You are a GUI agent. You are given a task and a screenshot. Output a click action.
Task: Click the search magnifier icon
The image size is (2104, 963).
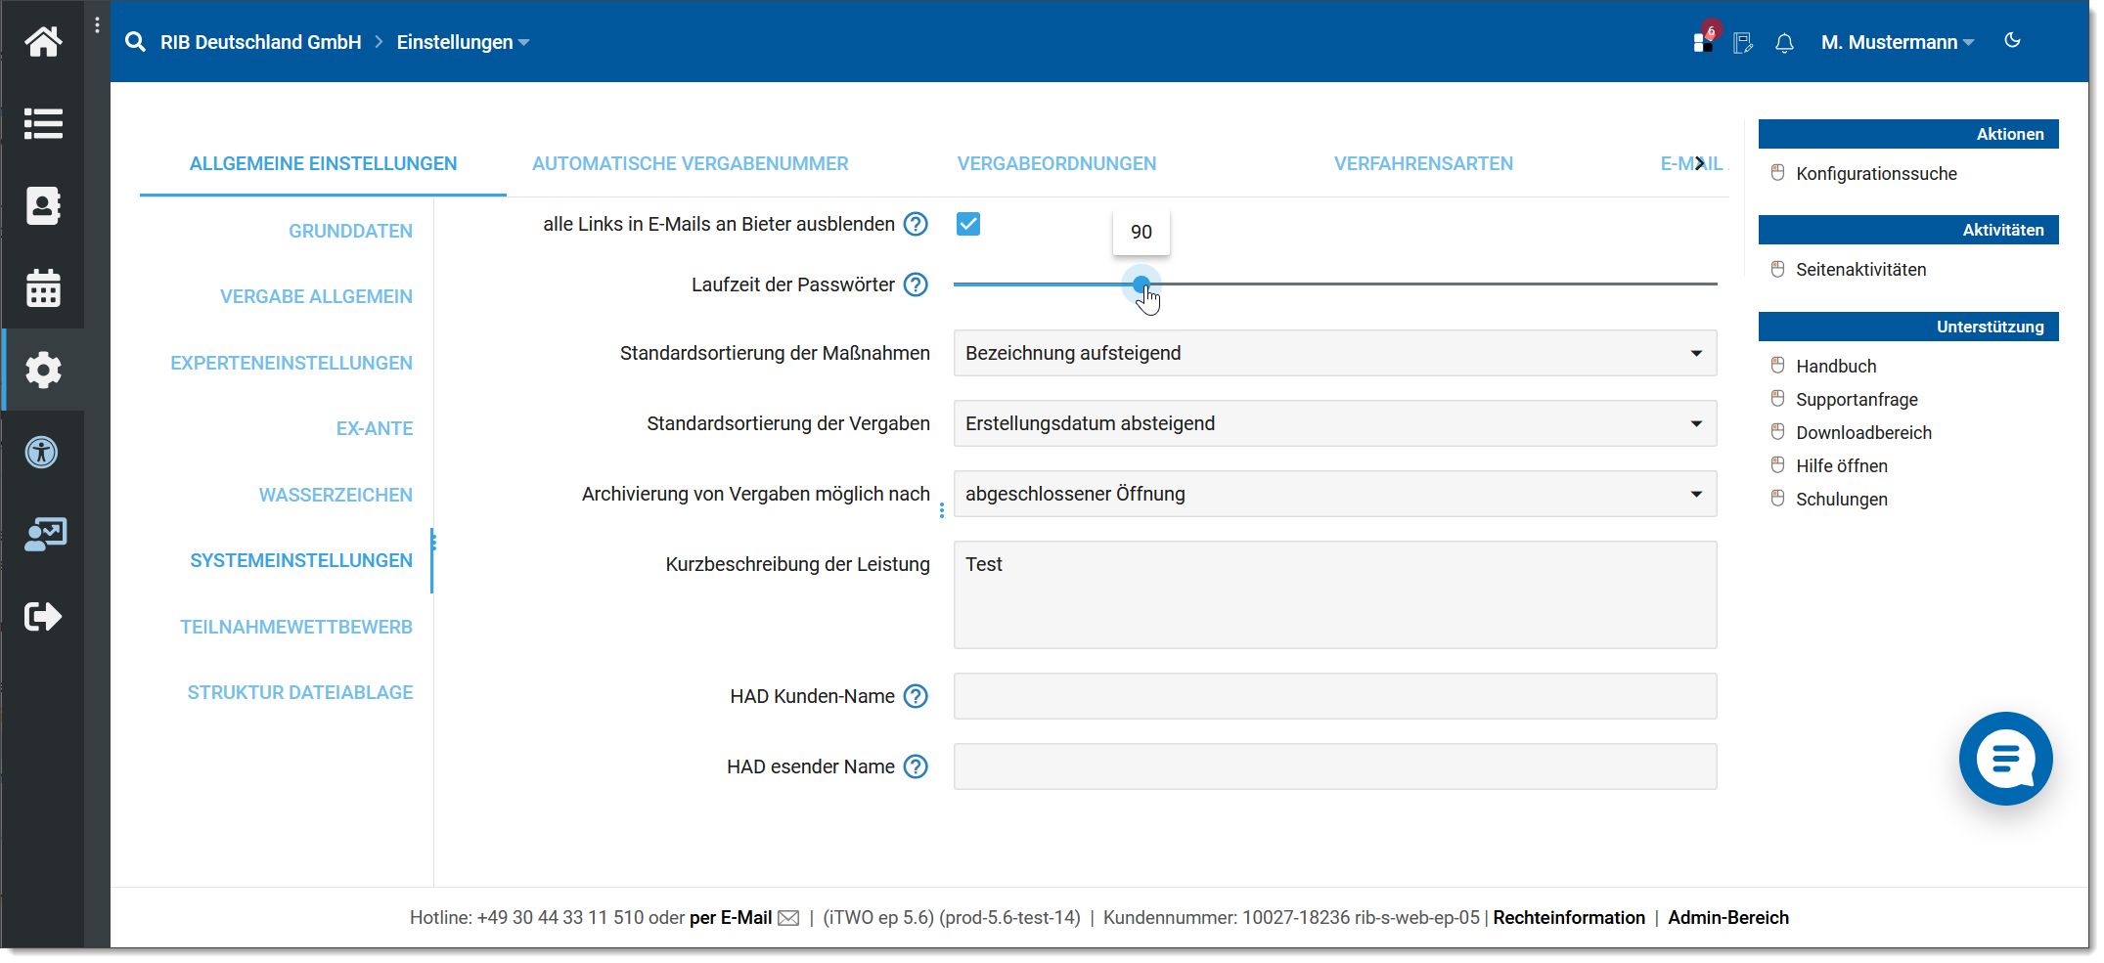[136, 42]
